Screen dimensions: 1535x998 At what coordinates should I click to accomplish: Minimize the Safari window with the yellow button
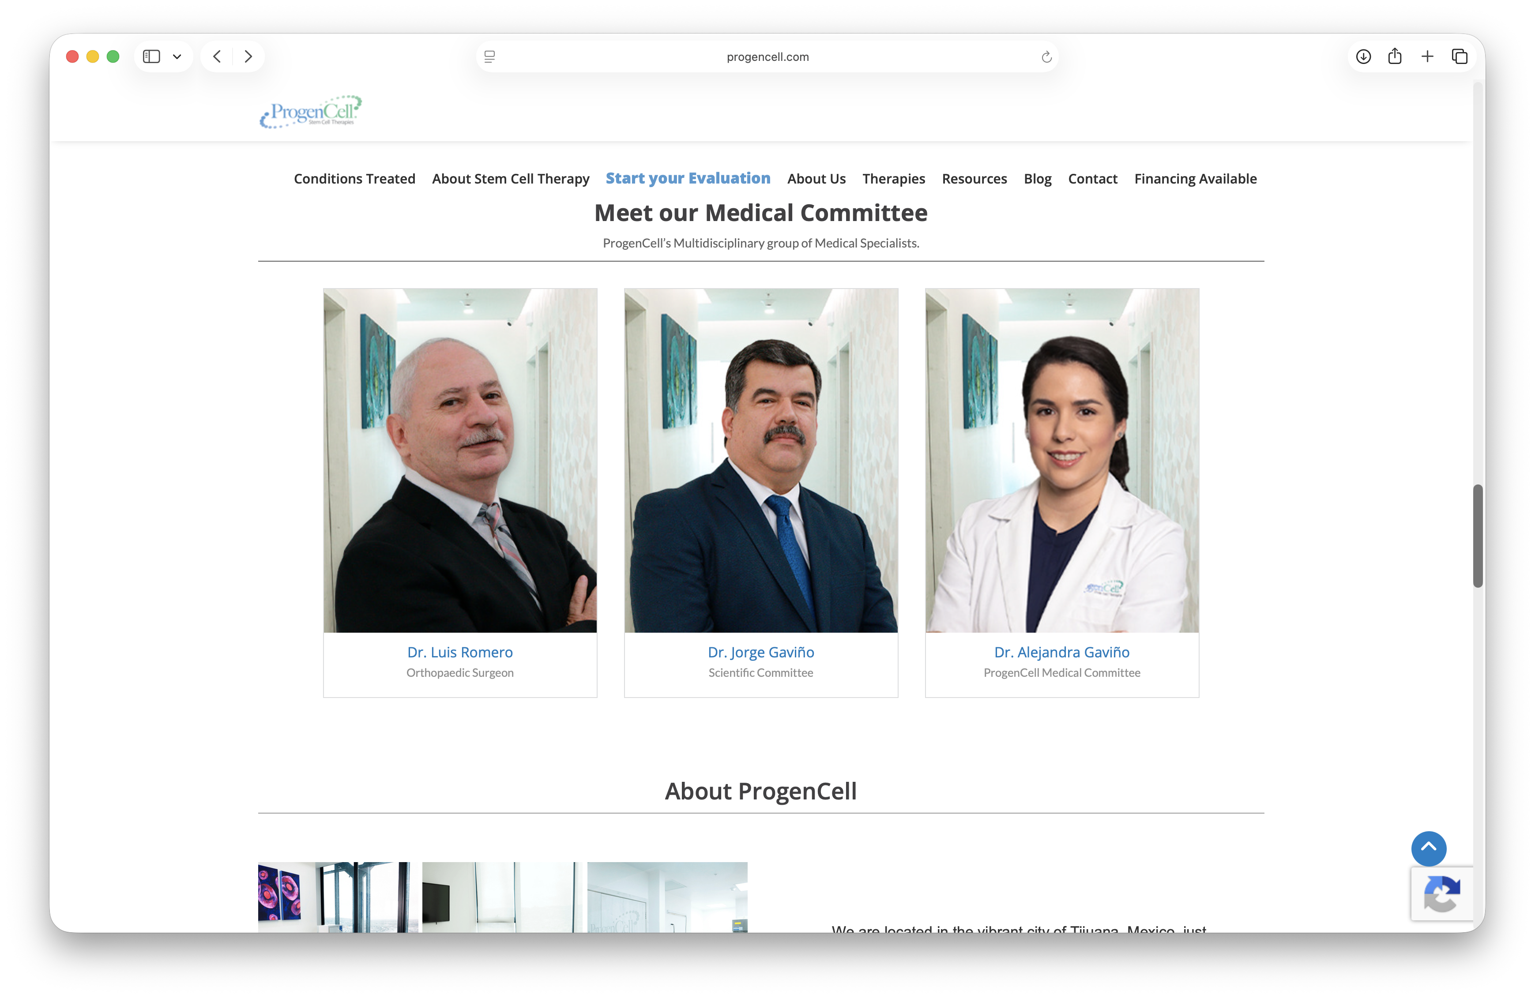(x=93, y=57)
